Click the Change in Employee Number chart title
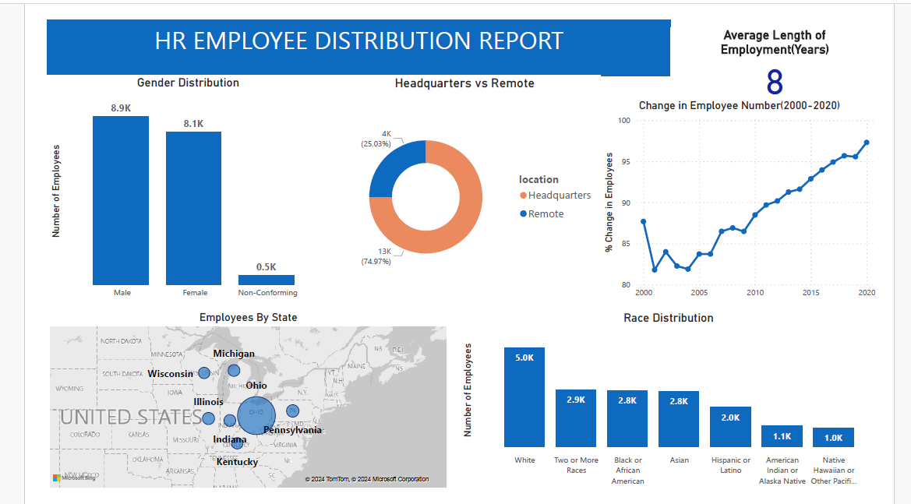Image resolution: width=911 pixels, height=504 pixels. [x=740, y=106]
